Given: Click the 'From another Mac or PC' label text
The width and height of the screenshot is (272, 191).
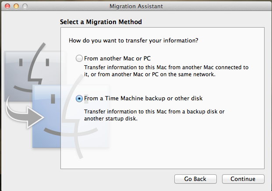Looking at the screenshot, I should tap(117, 58).
